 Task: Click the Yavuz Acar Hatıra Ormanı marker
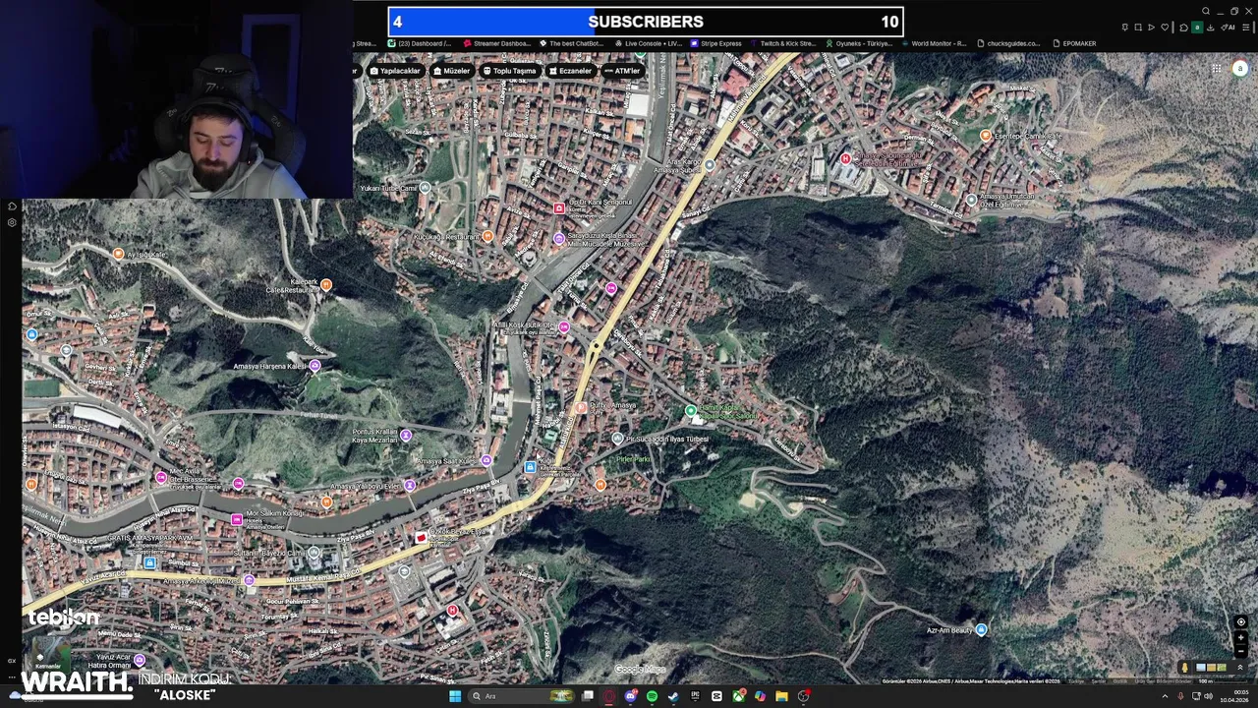[x=140, y=660]
